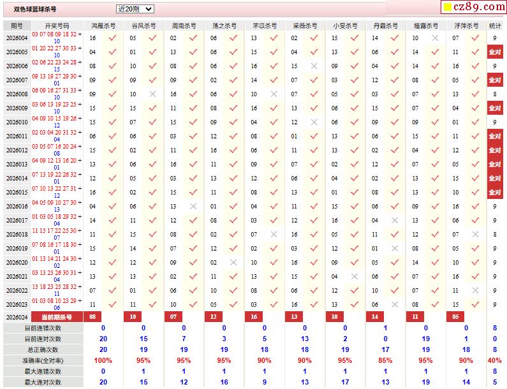This screenshot has height=389, width=507.
Task: Click the cross mark for 荡之杀号 in row 2026020
Action: coord(233,263)
